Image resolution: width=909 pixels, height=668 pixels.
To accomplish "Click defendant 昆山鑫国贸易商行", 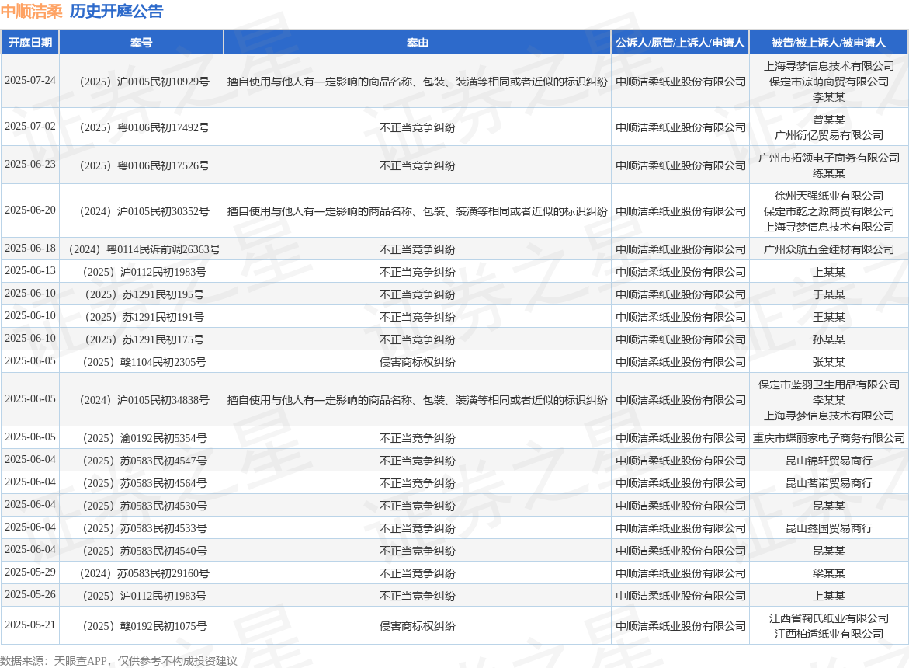I will pyautogui.click(x=828, y=529).
